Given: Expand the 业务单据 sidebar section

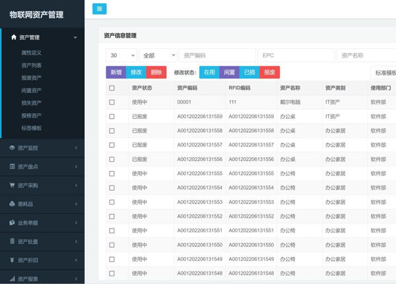Looking at the screenshot, I should 42,223.
